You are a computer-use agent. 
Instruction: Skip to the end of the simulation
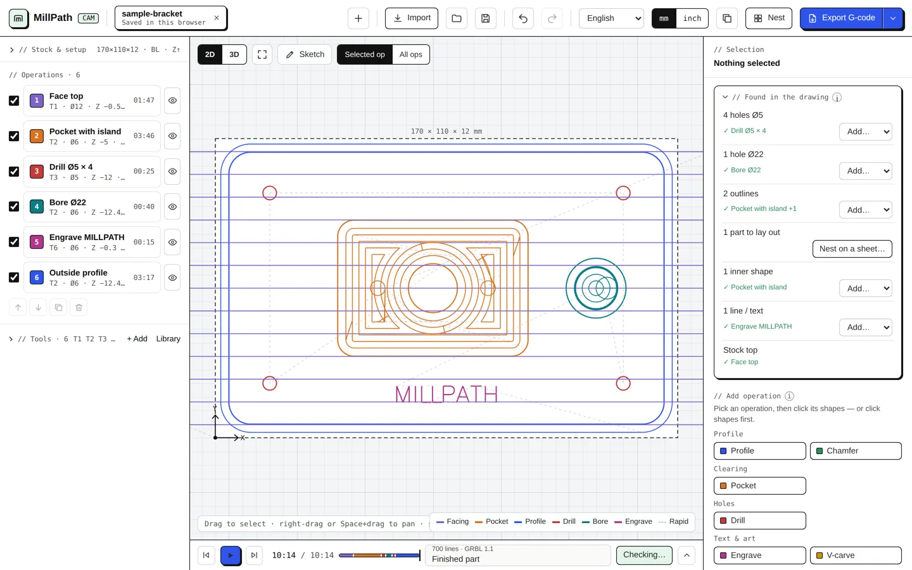tap(254, 555)
